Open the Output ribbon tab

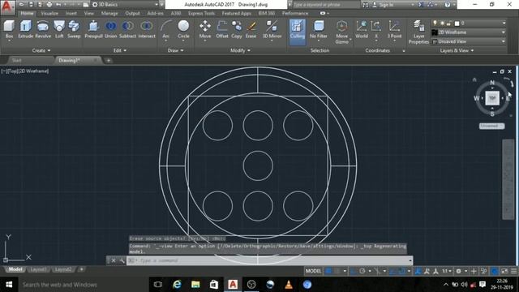[x=132, y=13]
